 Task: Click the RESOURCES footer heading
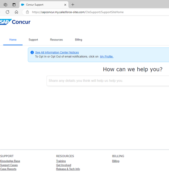[x=65, y=156]
